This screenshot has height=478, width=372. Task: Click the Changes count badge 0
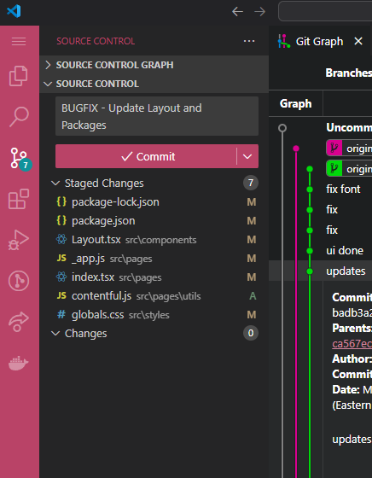point(251,333)
